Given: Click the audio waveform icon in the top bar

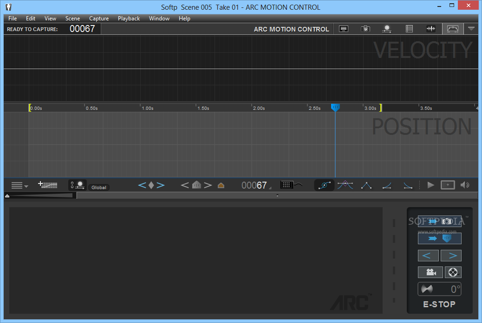Looking at the screenshot, I should point(431,29).
